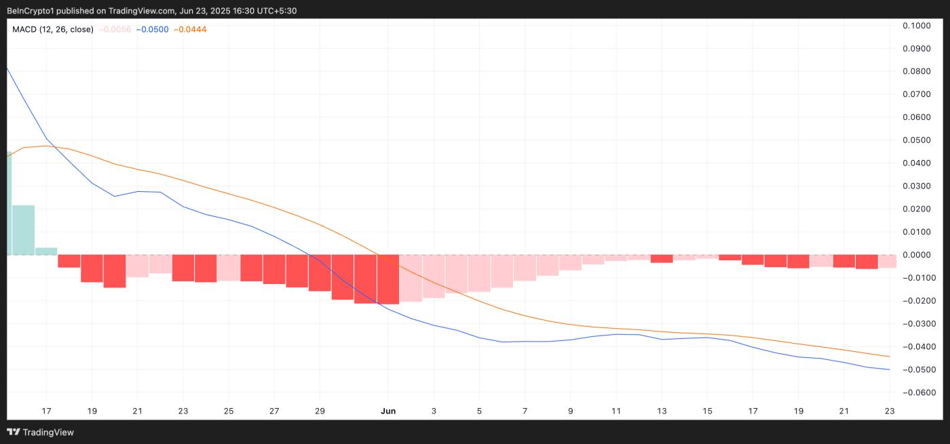Click the 0.0700 price axis label
The height and width of the screenshot is (444, 950).
pyautogui.click(x=916, y=94)
